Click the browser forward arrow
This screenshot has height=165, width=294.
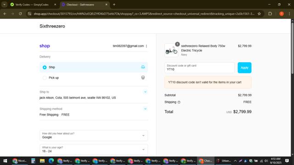coord(12,14)
